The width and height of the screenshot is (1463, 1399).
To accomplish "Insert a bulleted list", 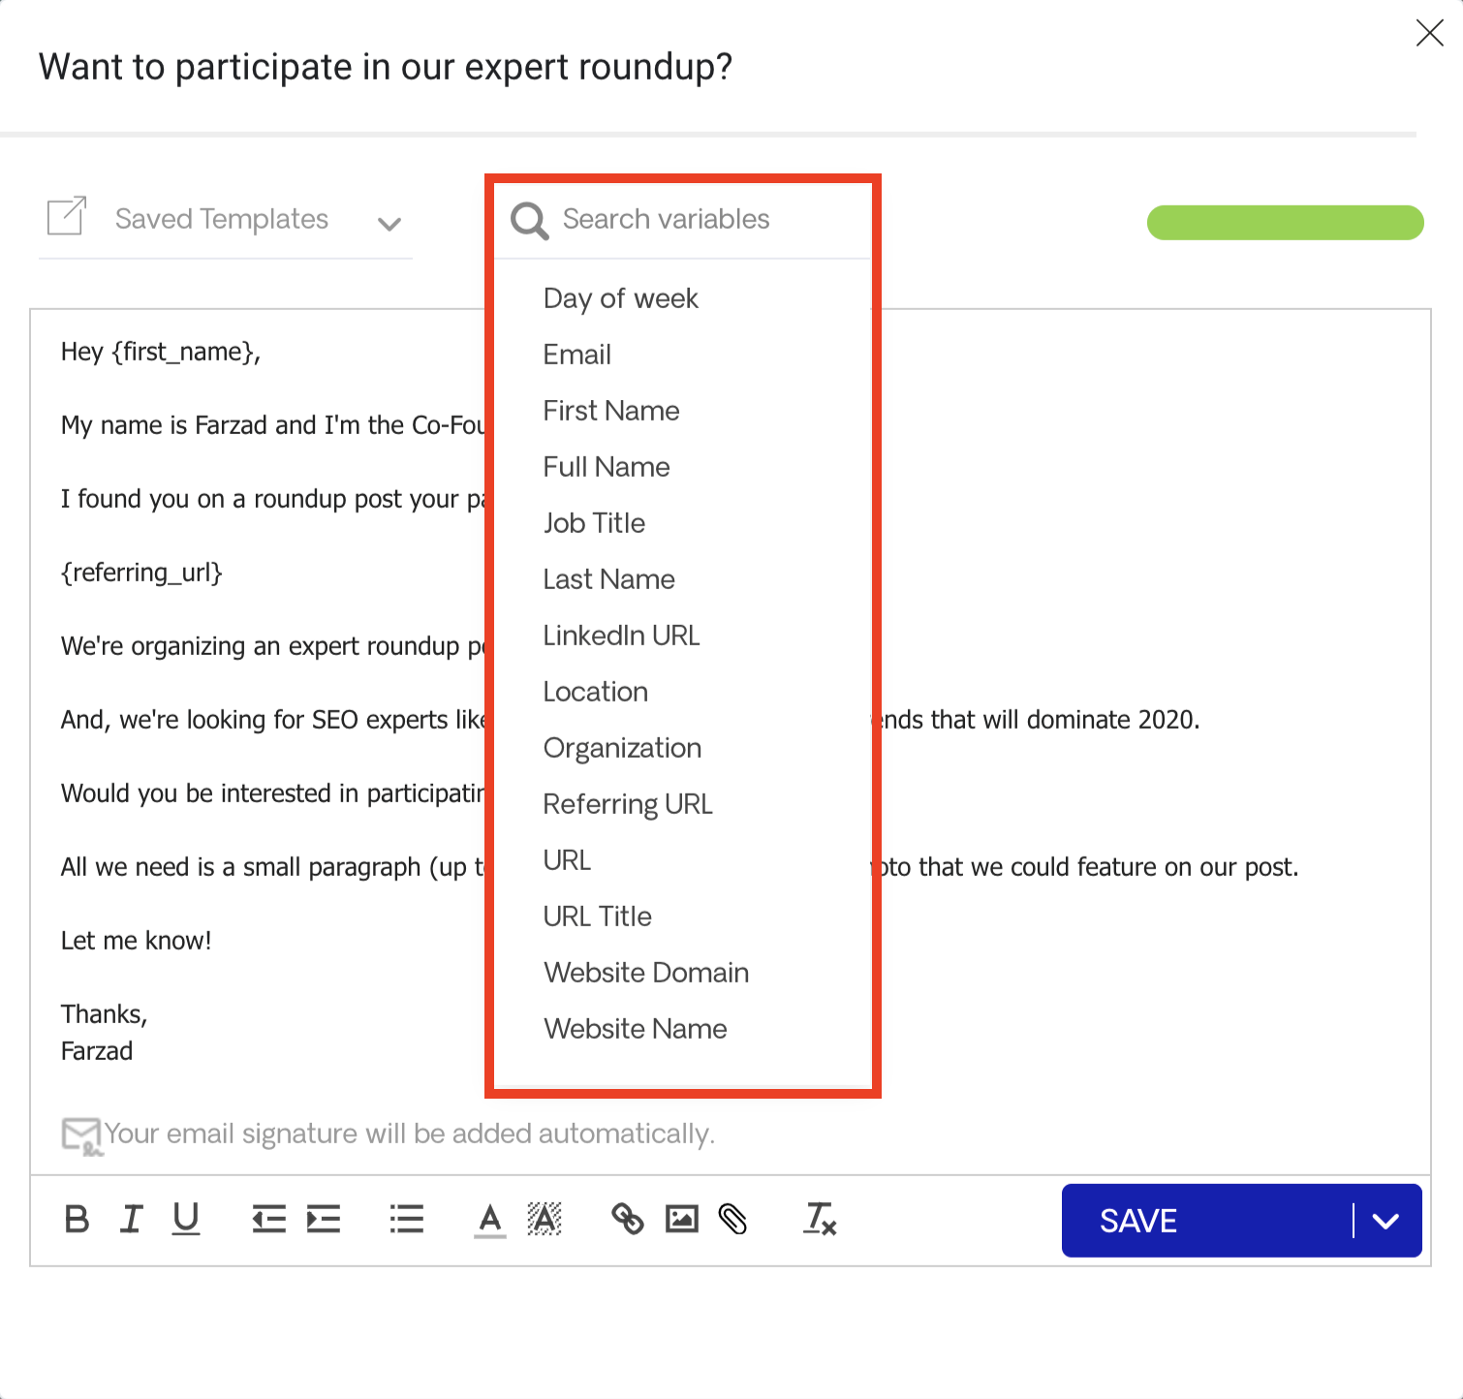I will coord(407,1219).
